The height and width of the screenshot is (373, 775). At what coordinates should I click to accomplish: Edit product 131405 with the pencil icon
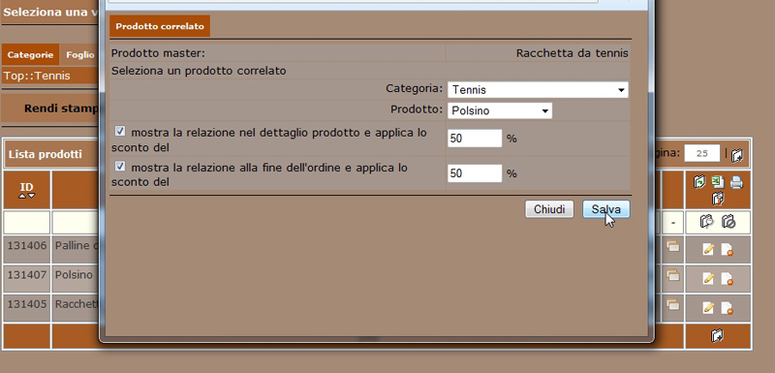[708, 308]
